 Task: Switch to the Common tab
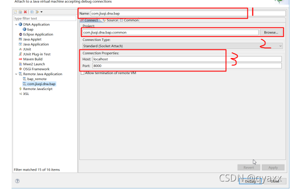click(129, 20)
